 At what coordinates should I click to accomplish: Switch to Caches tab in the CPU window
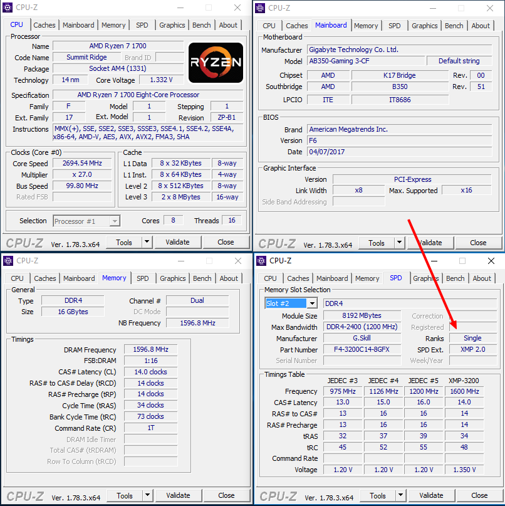(44, 25)
